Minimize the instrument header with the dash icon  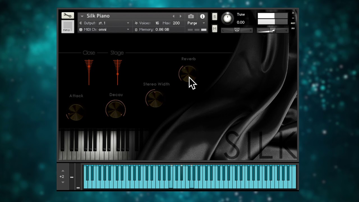click(x=293, y=18)
